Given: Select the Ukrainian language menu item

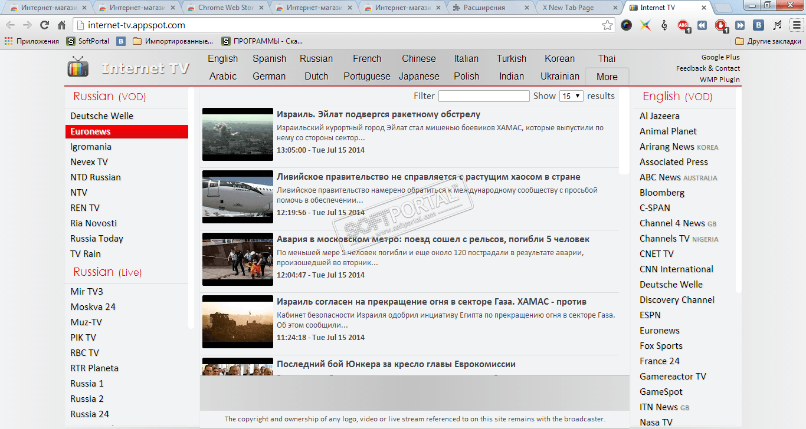Looking at the screenshot, I should pyautogui.click(x=560, y=77).
